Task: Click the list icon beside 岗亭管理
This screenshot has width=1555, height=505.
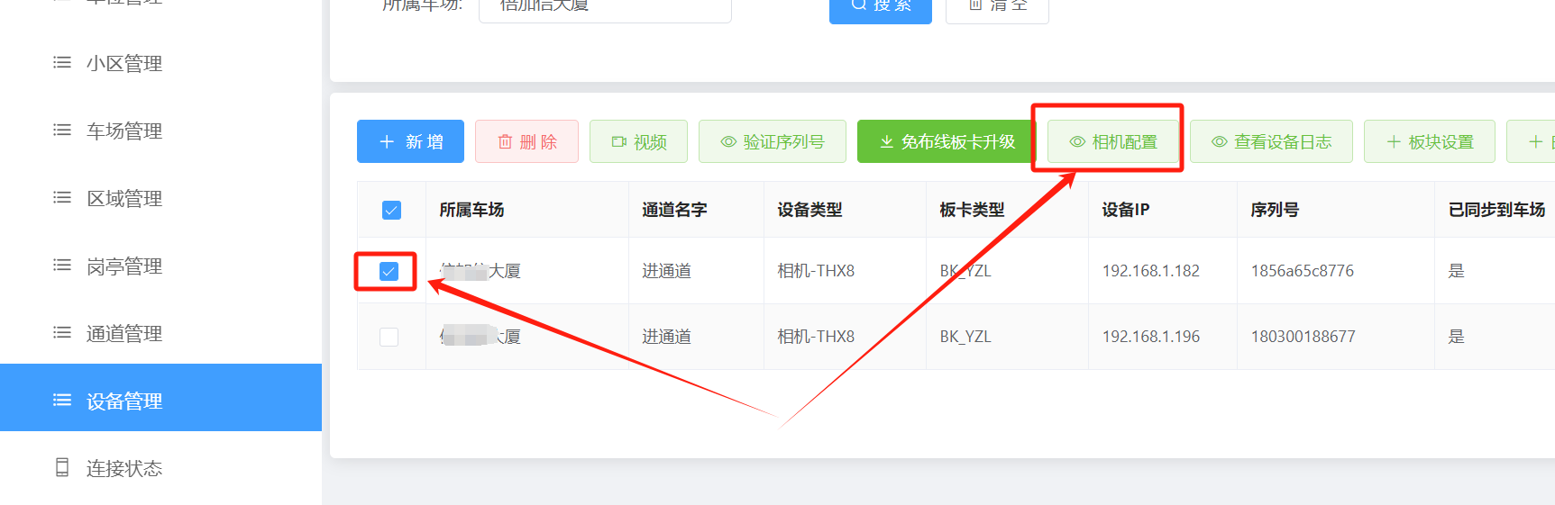Action: 62,266
